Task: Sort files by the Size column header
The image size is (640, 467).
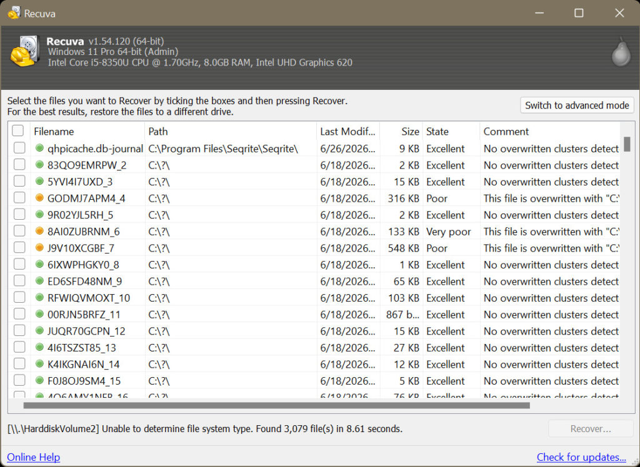Action: pos(401,131)
